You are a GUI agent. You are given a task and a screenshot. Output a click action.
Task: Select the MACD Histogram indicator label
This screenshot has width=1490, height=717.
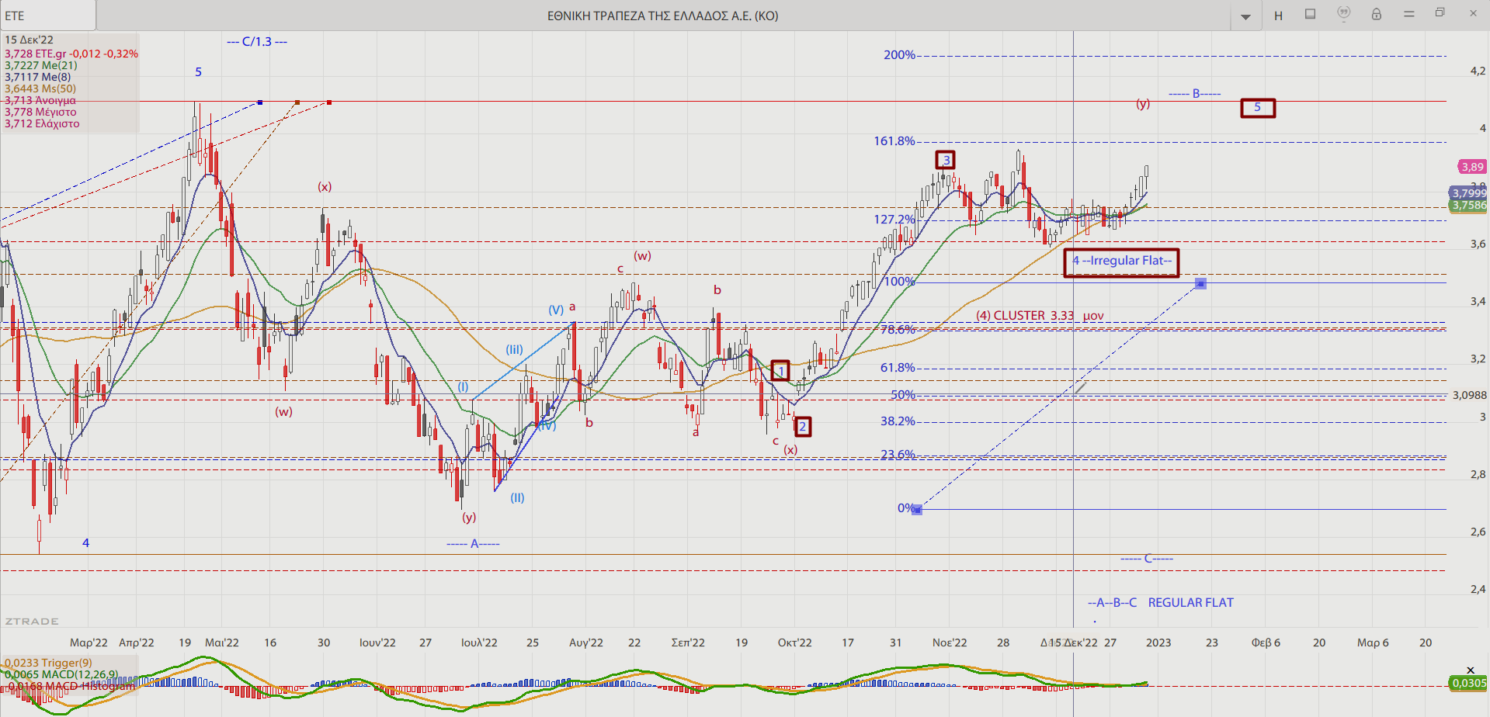tap(70, 686)
